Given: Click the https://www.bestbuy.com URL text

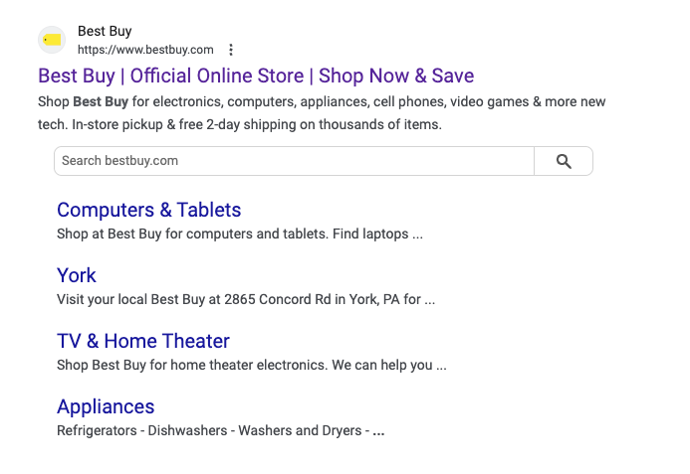Looking at the screenshot, I should coord(145,50).
